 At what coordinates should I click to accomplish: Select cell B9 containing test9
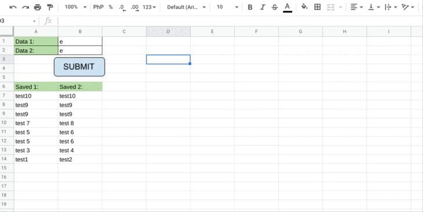[x=80, y=114]
